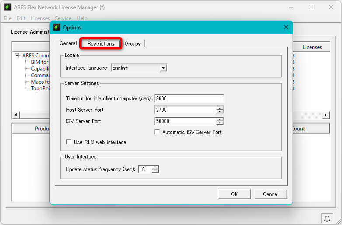The height and width of the screenshot is (225, 342).
Task: Click the left scroll arrow of the tree
Action: tap(16, 115)
